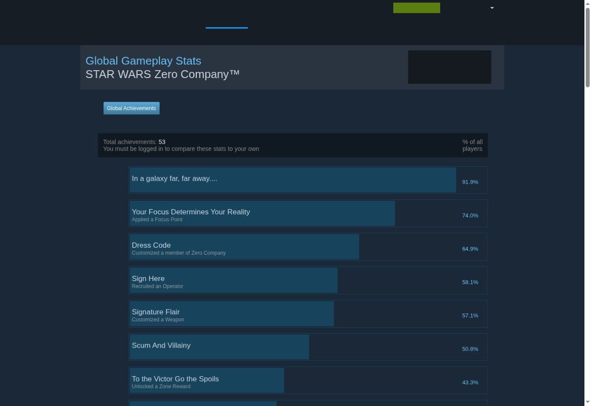Click the STAR WARS Zero Company™ title

[x=163, y=74]
